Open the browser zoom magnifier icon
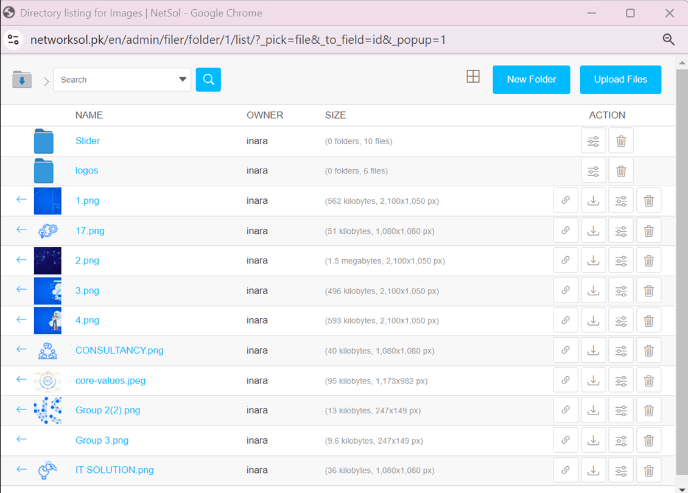 [669, 40]
